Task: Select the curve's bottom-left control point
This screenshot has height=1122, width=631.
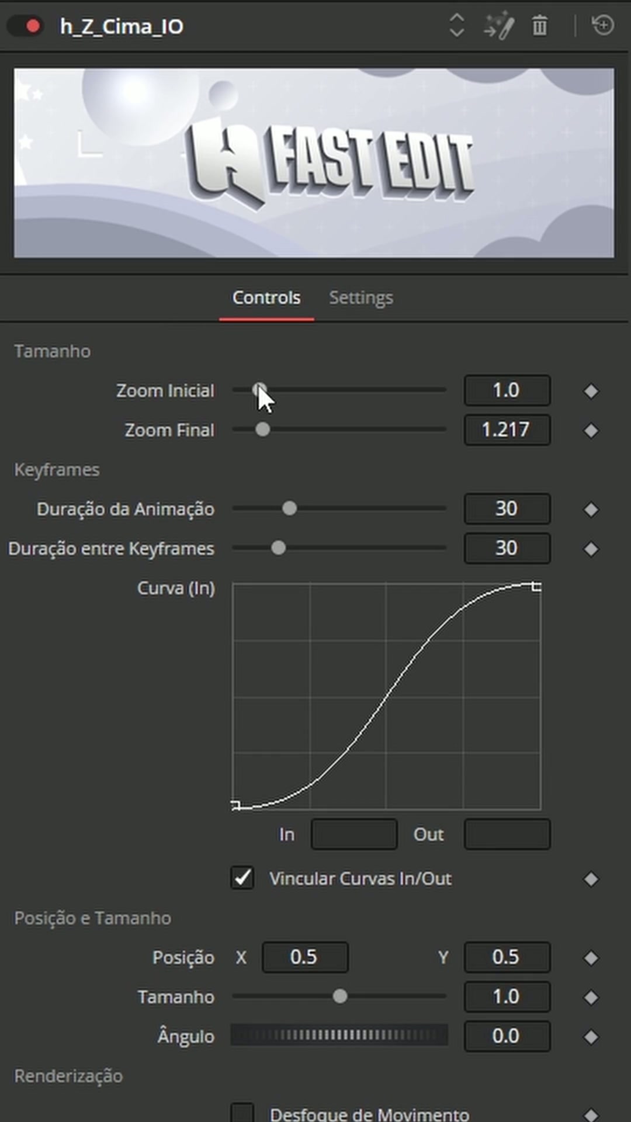Action: (235, 806)
